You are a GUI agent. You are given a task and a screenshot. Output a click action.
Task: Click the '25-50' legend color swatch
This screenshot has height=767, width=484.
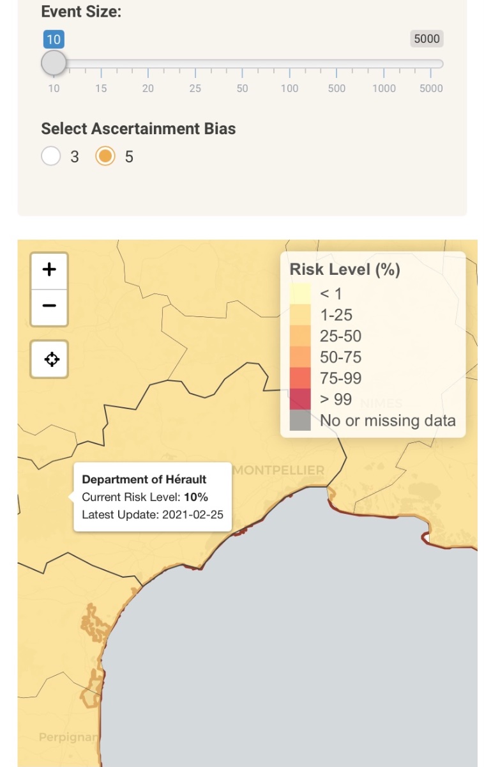(300, 336)
